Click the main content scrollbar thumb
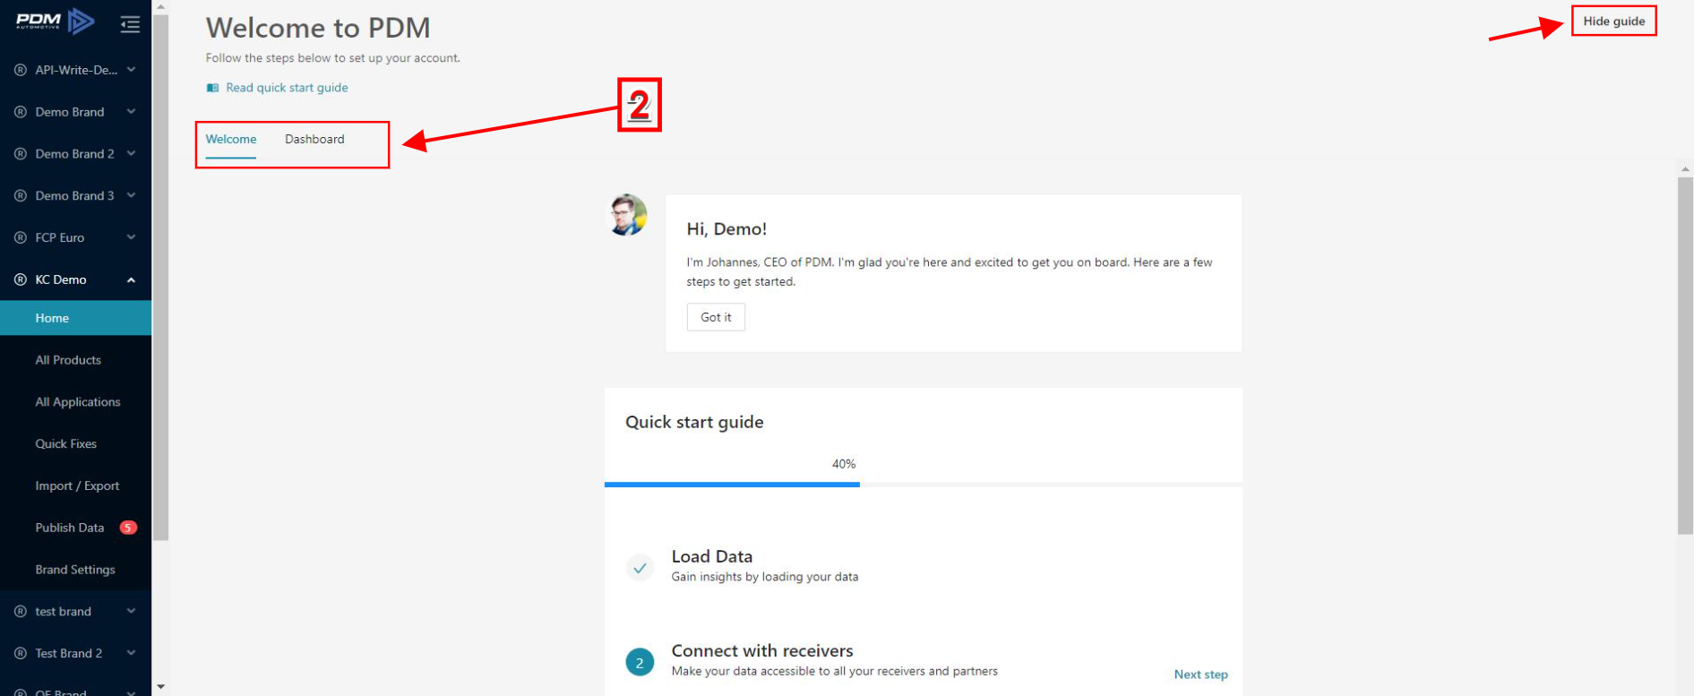 (1685, 356)
